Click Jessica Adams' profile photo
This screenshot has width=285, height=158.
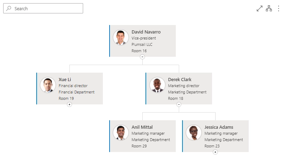coord(193,133)
